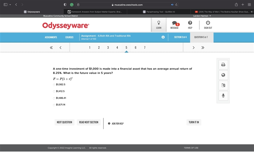
Task: Open the translate tool icon
Action: (x=223, y=85)
